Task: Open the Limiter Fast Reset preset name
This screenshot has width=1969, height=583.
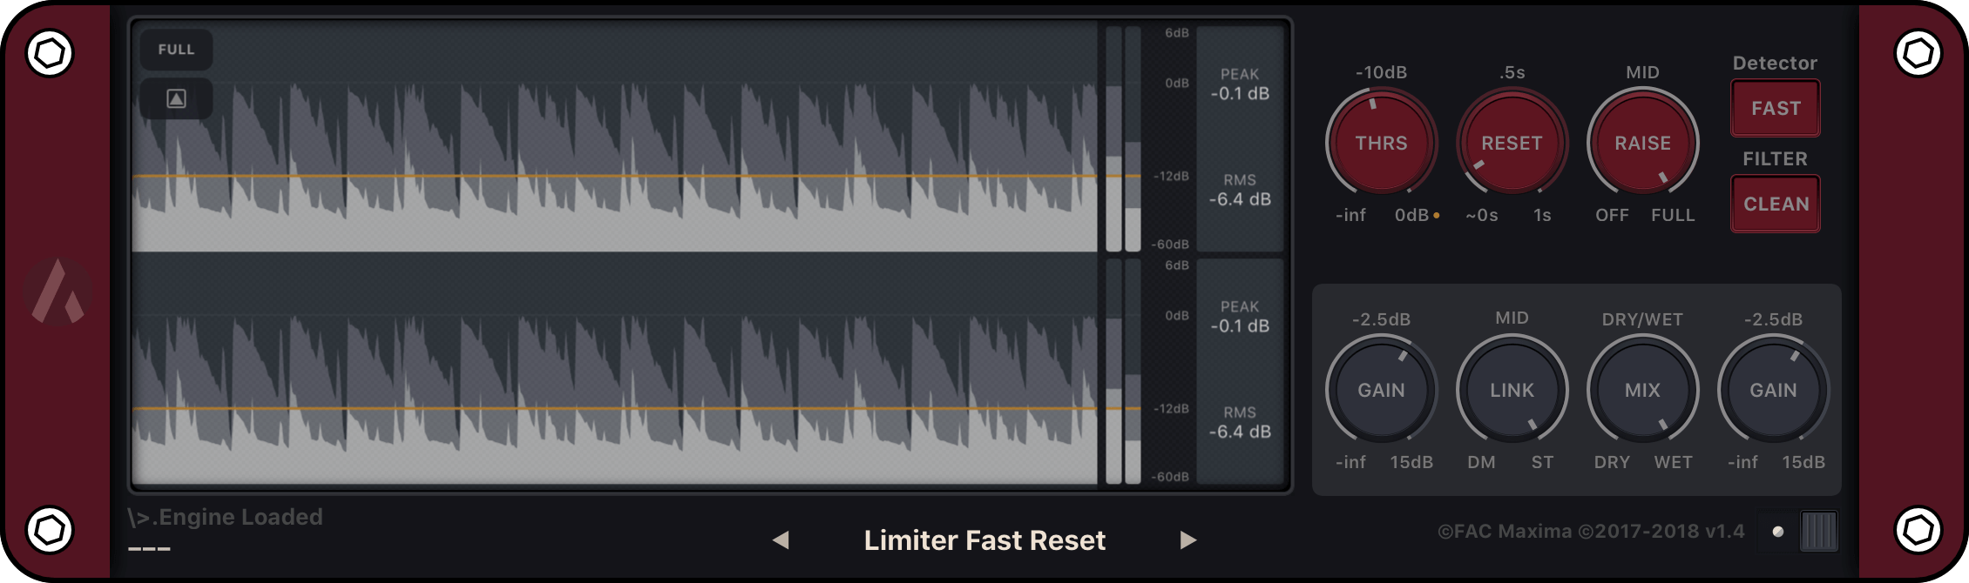Action: click(x=984, y=540)
